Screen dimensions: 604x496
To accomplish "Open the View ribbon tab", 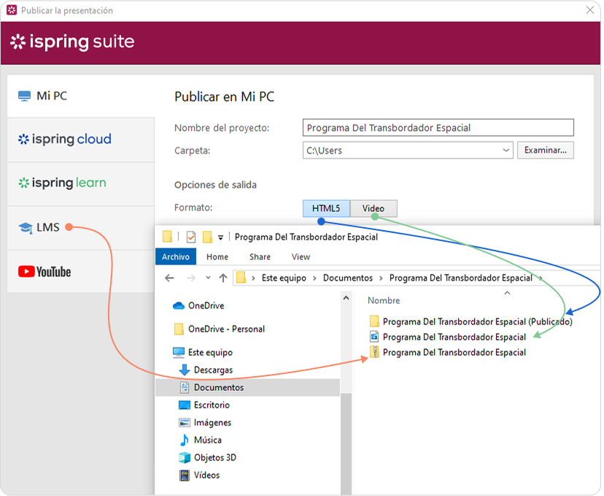I will pos(301,257).
